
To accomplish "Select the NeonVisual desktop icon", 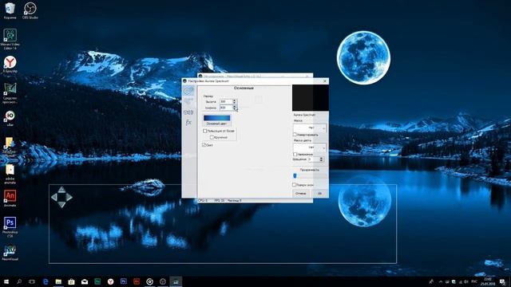I will 10,253.
